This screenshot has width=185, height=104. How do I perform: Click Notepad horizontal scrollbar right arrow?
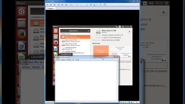(x=116, y=101)
